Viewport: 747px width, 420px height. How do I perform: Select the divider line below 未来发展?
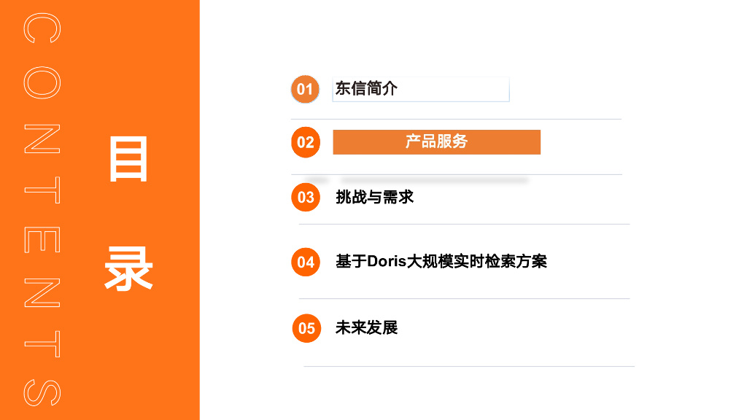[468, 366]
